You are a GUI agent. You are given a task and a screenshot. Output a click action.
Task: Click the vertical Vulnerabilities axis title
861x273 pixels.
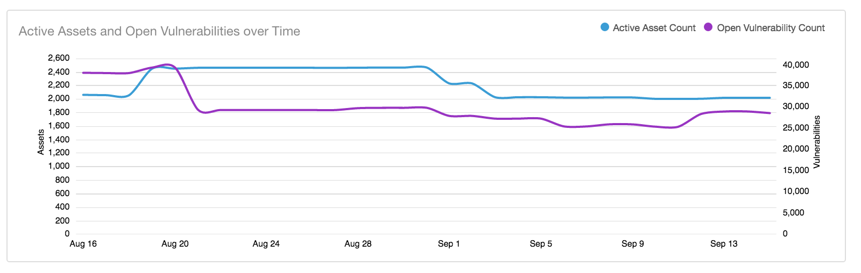point(817,142)
